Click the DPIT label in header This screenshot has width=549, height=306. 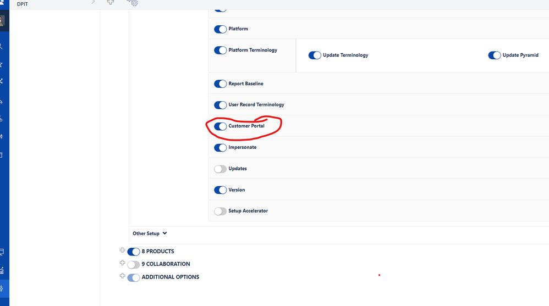coord(23,4)
